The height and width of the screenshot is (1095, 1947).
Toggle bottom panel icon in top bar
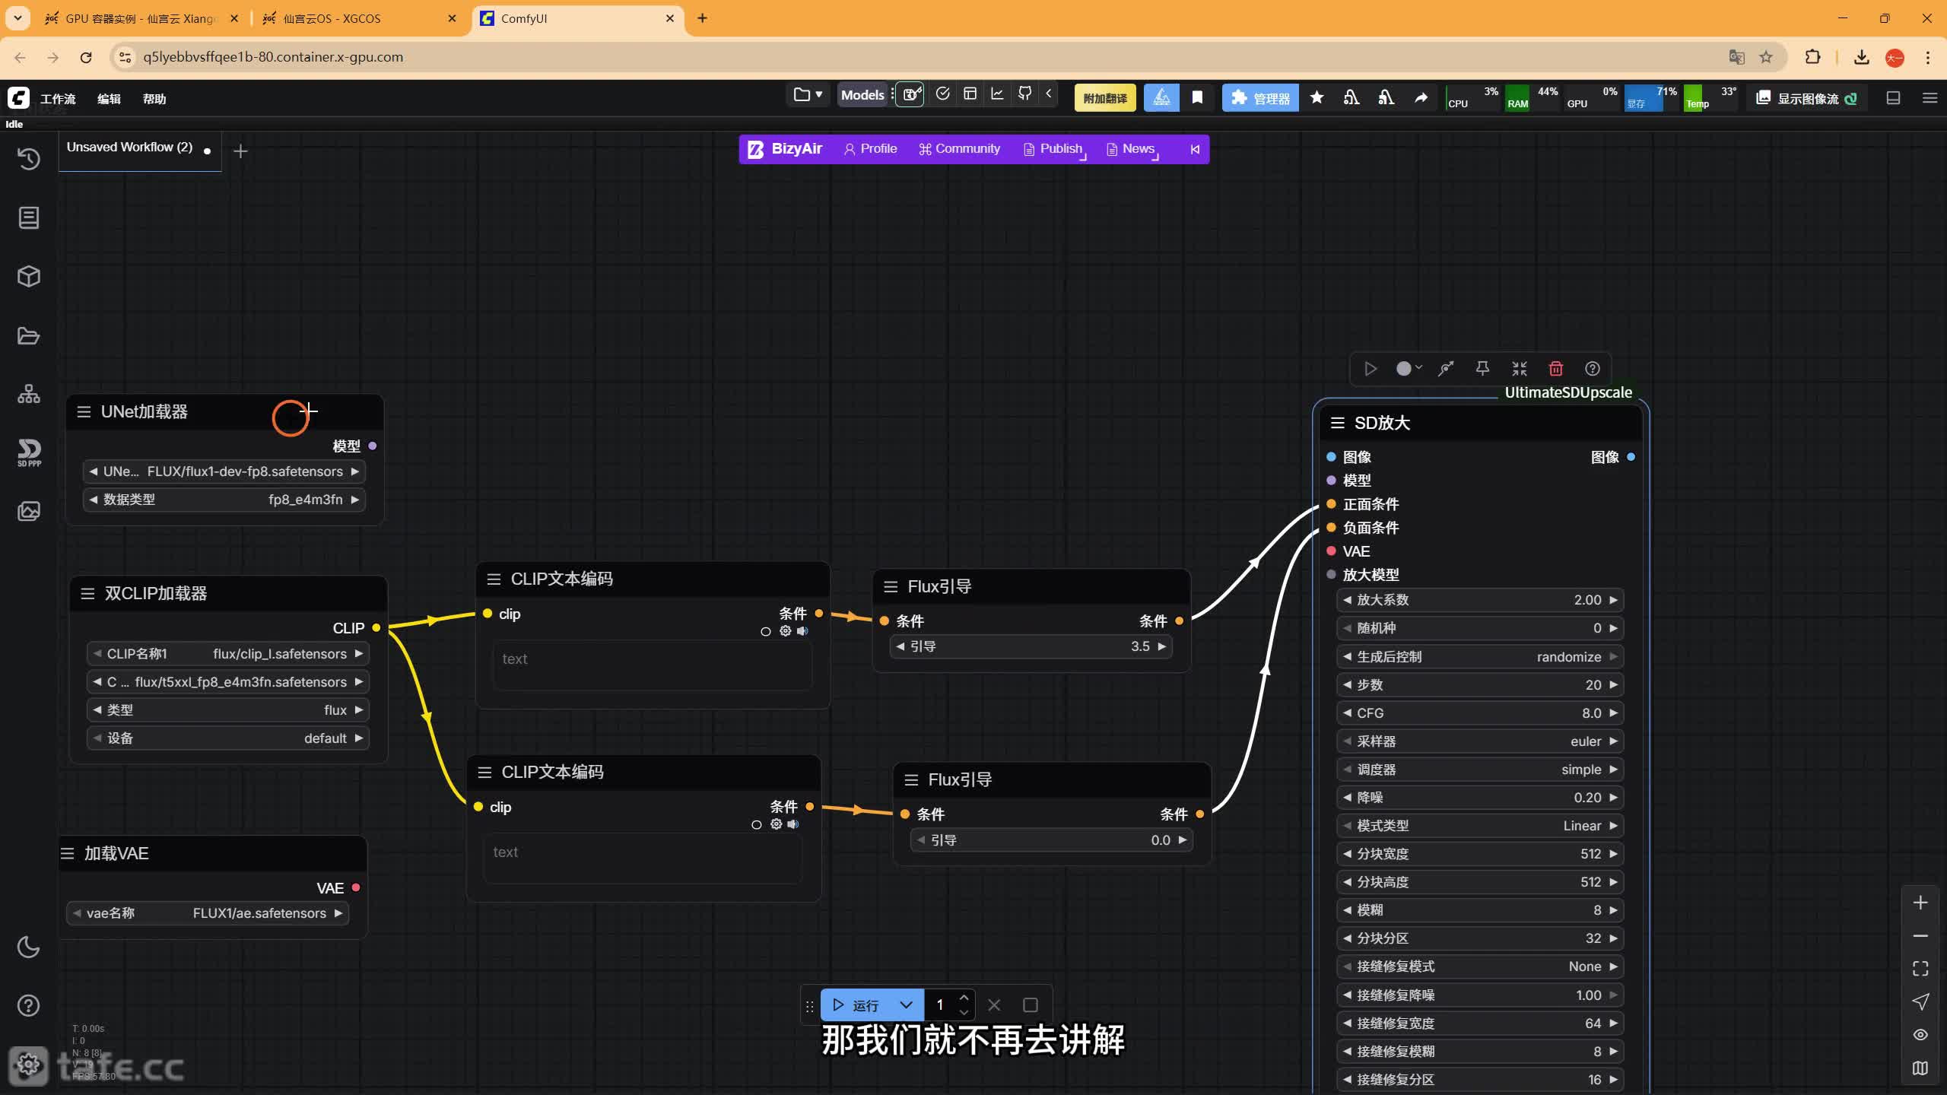pos(1893,98)
